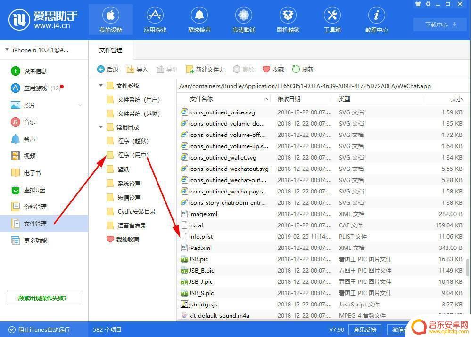
Task: Expand the 照片 chevron in sidebar
Action: click(x=80, y=105)
